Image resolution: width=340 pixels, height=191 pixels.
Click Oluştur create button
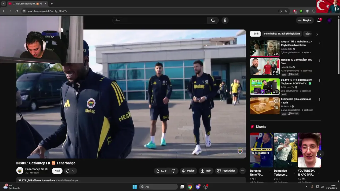click(305, 20)
